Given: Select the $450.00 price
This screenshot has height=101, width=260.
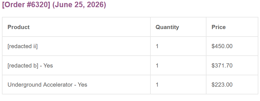Looking at the screenshot, I should [222, 46].
